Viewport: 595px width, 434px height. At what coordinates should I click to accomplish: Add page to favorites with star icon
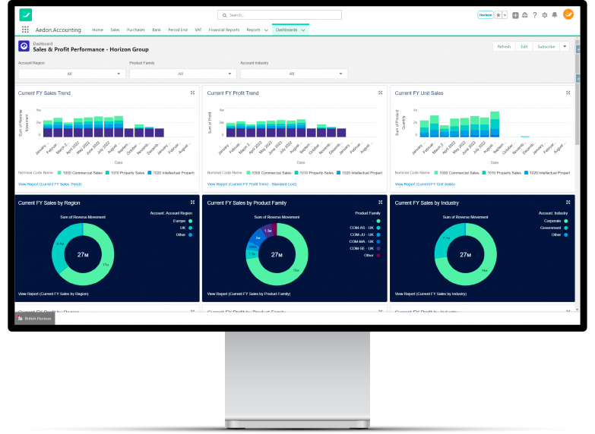(x=498, y=14)
